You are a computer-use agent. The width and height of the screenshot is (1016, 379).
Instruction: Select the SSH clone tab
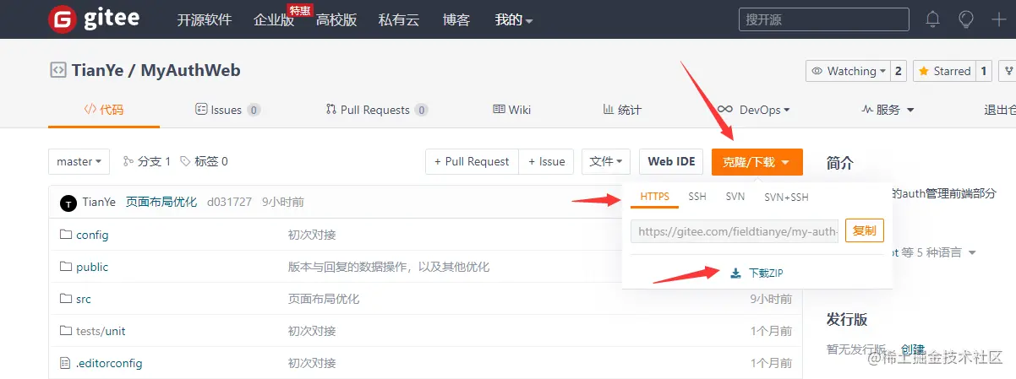coord(696,197)
